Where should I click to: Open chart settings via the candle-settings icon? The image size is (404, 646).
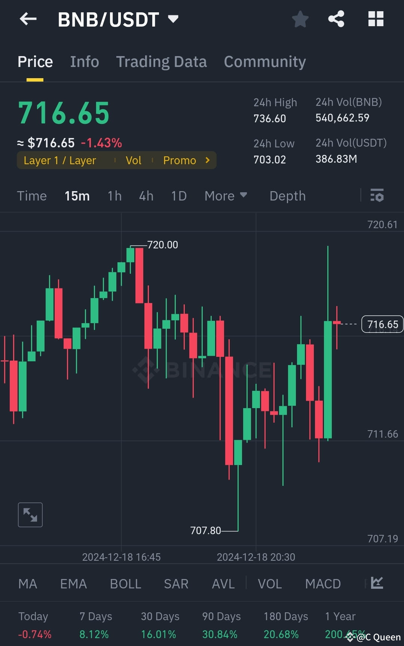377,196
